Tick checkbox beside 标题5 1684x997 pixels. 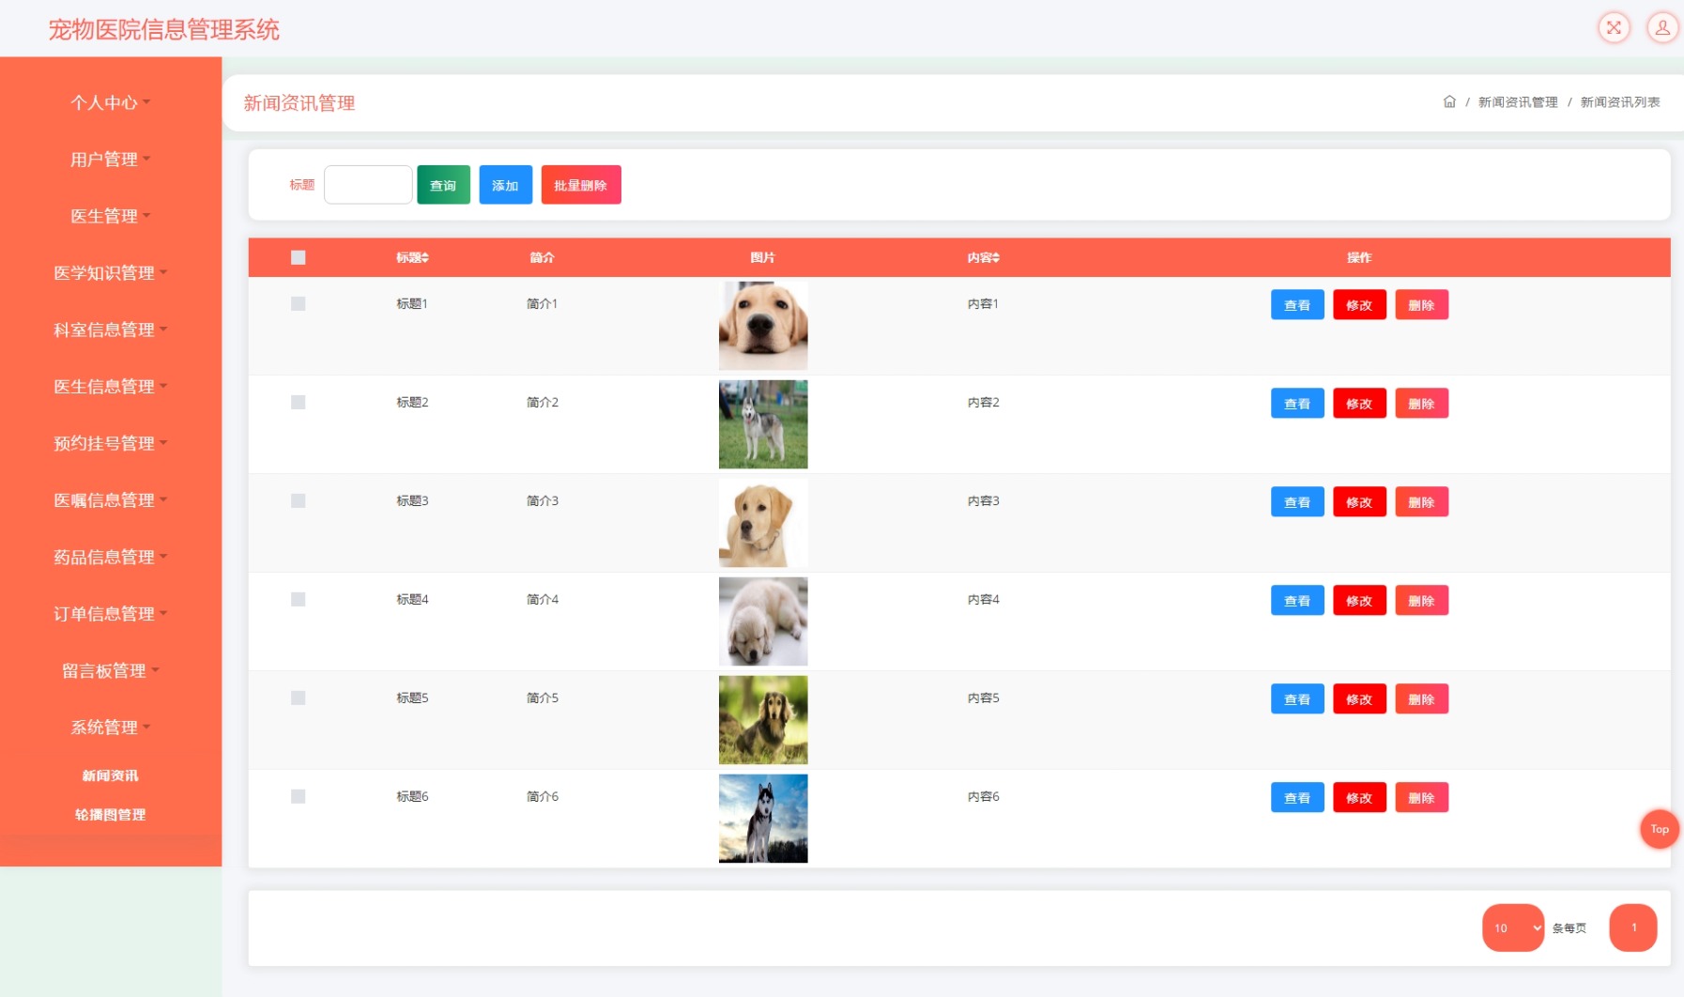[299, 698]
